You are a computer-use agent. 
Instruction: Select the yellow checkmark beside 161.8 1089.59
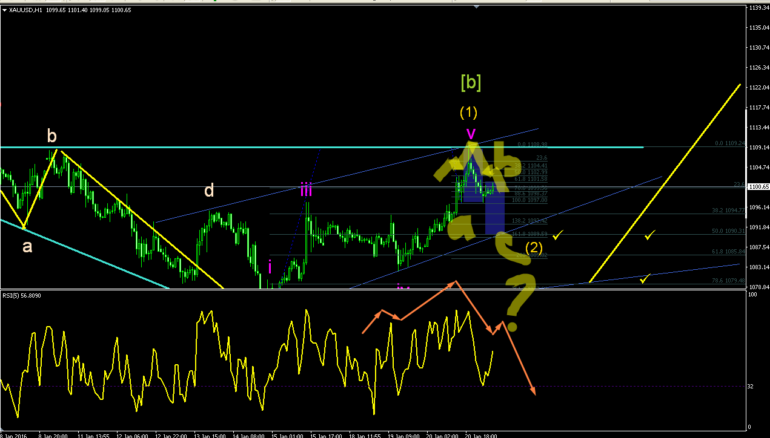coord(558,235)
